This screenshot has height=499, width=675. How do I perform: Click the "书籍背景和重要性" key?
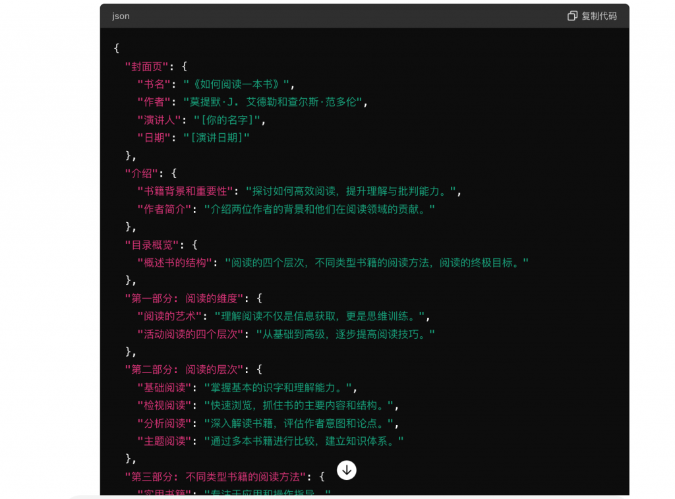tap(186, 191)
